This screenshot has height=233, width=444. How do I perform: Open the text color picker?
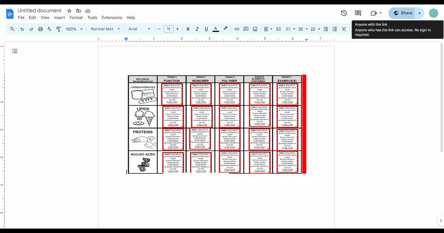click(216, 29)
